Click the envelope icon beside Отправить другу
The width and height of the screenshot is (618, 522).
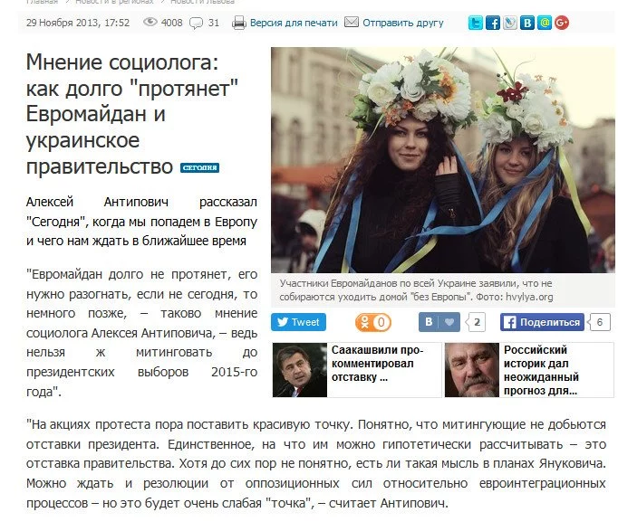coord(352,22)
